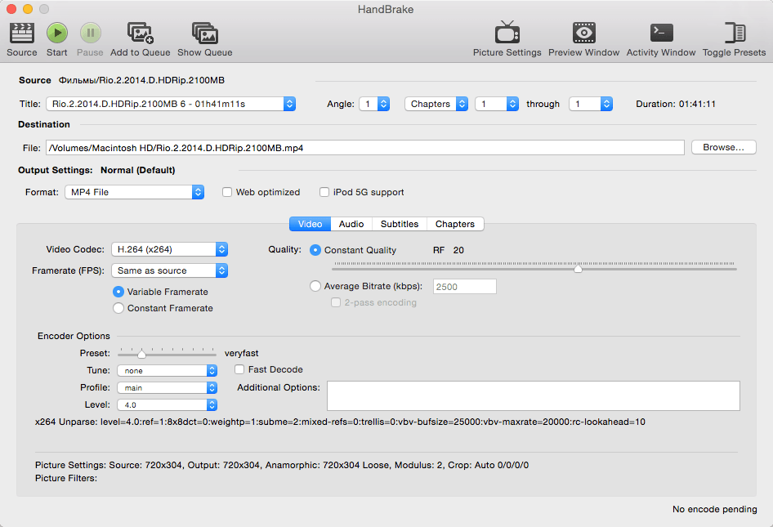Open the starting chapter dropdown

tap(497, 104)
